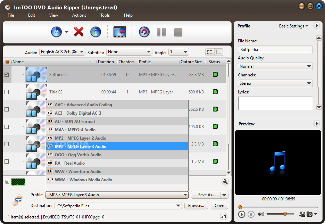Click the preview settings icon beside camera
Image resolution: width=325 pixels, height=224 pixels.
pos(302,214)
